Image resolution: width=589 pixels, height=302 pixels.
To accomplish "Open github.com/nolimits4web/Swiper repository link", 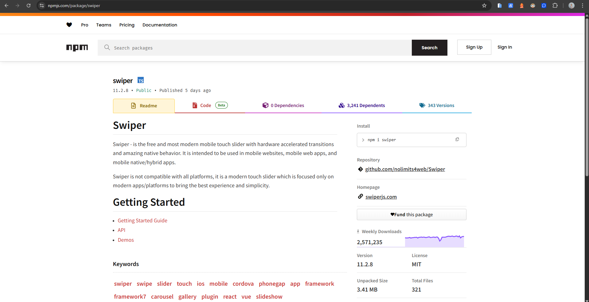I will point(405,169).
